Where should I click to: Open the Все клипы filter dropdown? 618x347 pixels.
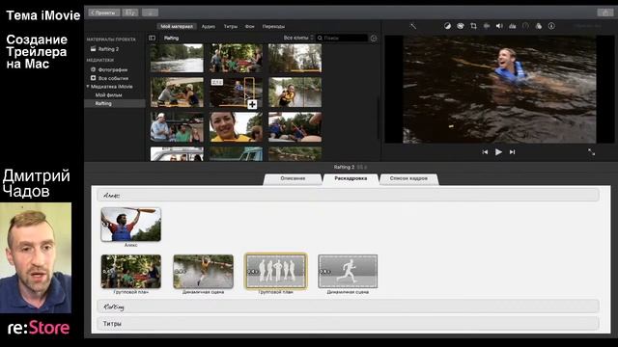[298, 38]
